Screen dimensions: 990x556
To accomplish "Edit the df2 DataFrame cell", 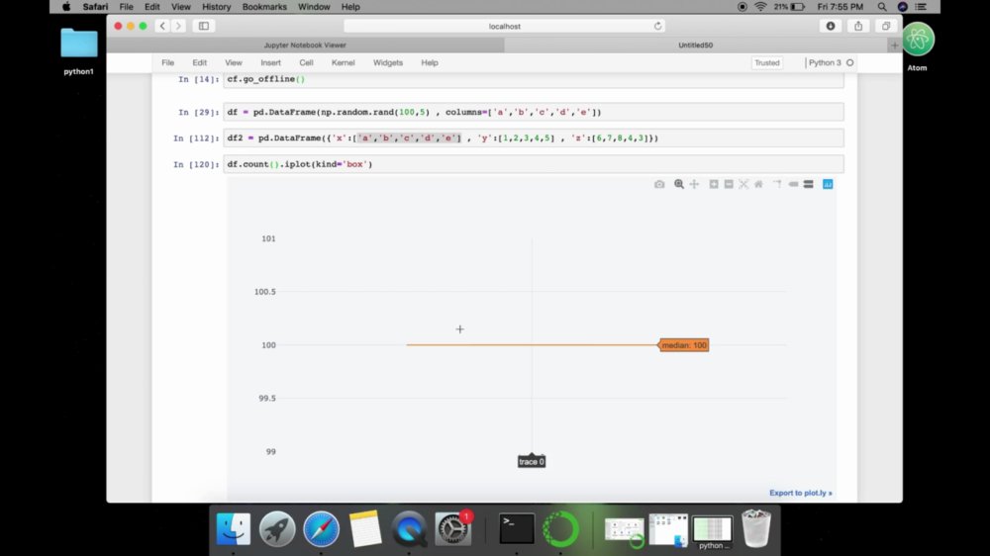I will [x=533, y=139].
